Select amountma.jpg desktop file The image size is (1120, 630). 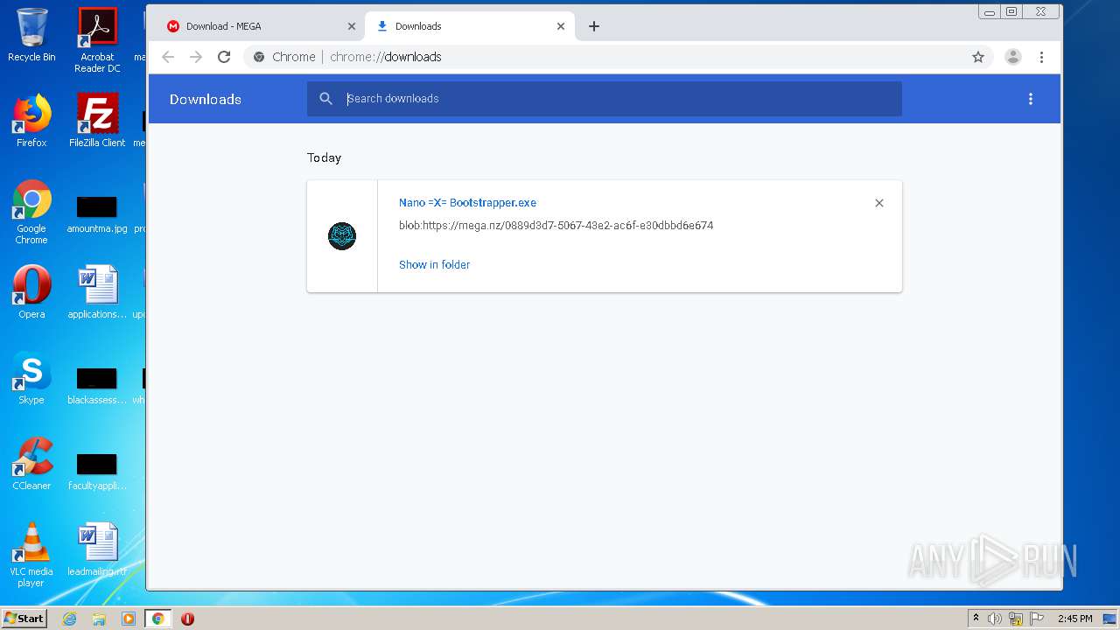[97, 215]
